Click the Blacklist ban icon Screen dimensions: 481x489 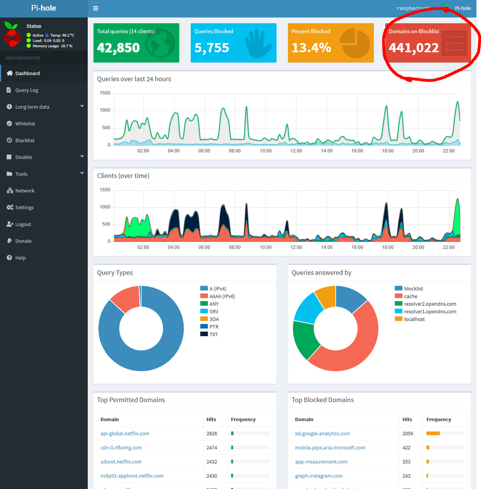pos(9,140)
